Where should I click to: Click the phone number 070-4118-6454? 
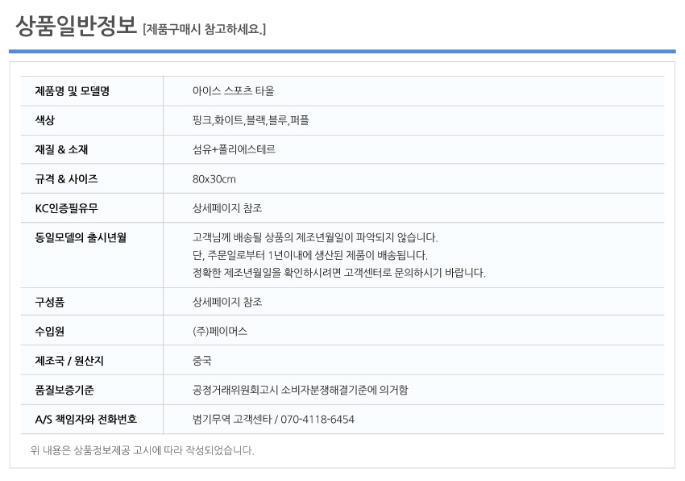tap(318, 420)
